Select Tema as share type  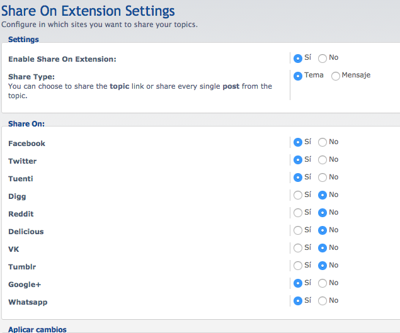298,76
